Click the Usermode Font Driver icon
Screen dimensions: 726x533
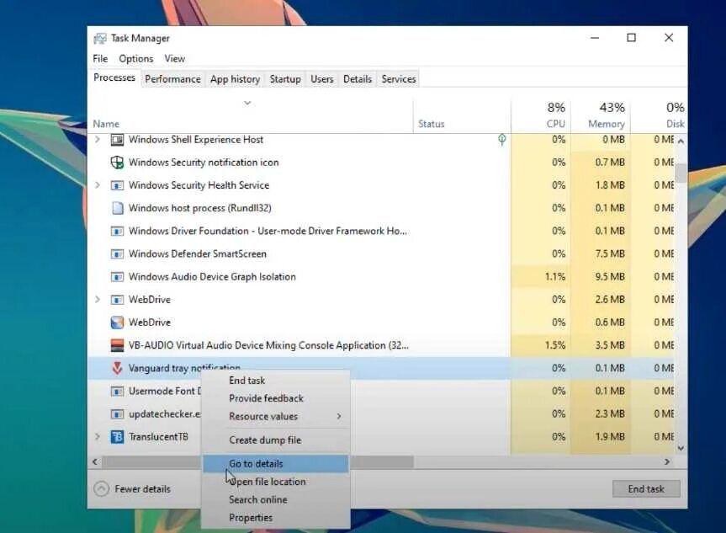tap(117, 392)
